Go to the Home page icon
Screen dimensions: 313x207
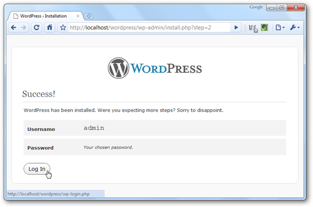point(49,27)
